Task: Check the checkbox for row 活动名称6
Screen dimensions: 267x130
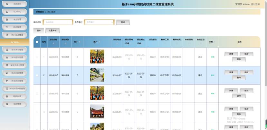Action: click(x=37, y=94)
